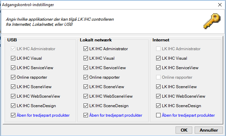
Task: Click the golden key icon
Action: (x=212, y=21)
